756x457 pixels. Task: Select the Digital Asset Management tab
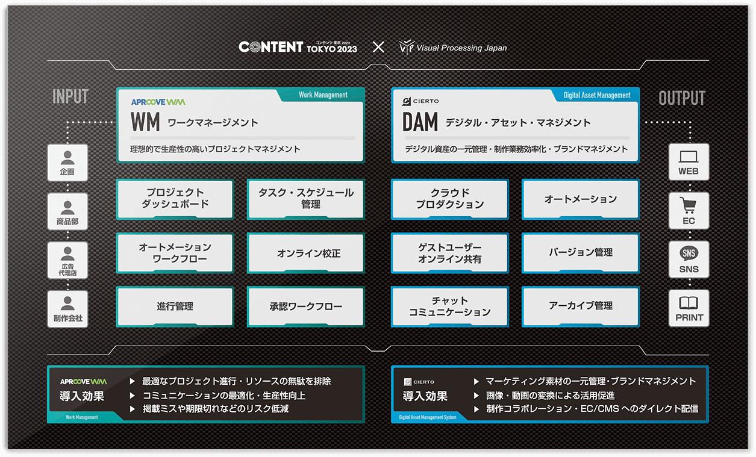point(596,95)
